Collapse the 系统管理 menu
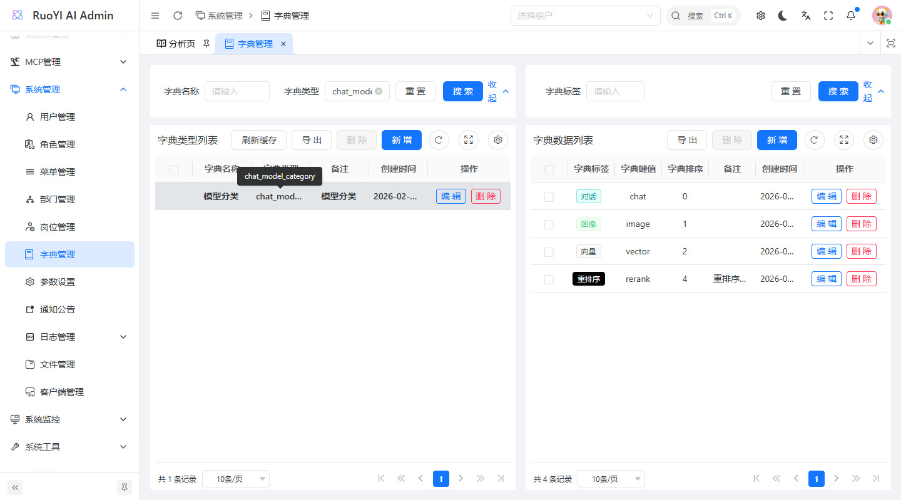The height and width of the screenshot is (500, 901). 69,89
